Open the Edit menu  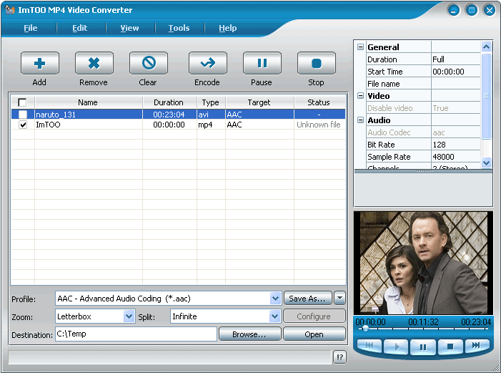[79, 28]
